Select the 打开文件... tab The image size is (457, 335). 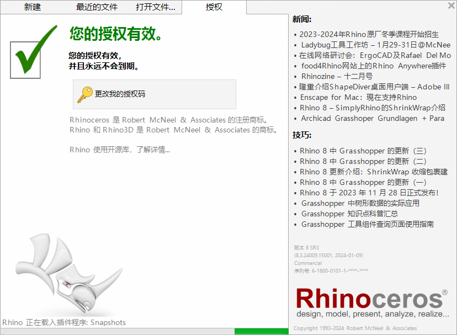[x=156, y=7]
